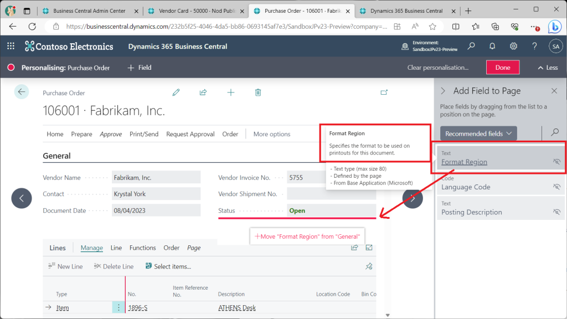Screen dimensions: 567x319
Task: Pin the Lines action bar
Action: [369, 266]
